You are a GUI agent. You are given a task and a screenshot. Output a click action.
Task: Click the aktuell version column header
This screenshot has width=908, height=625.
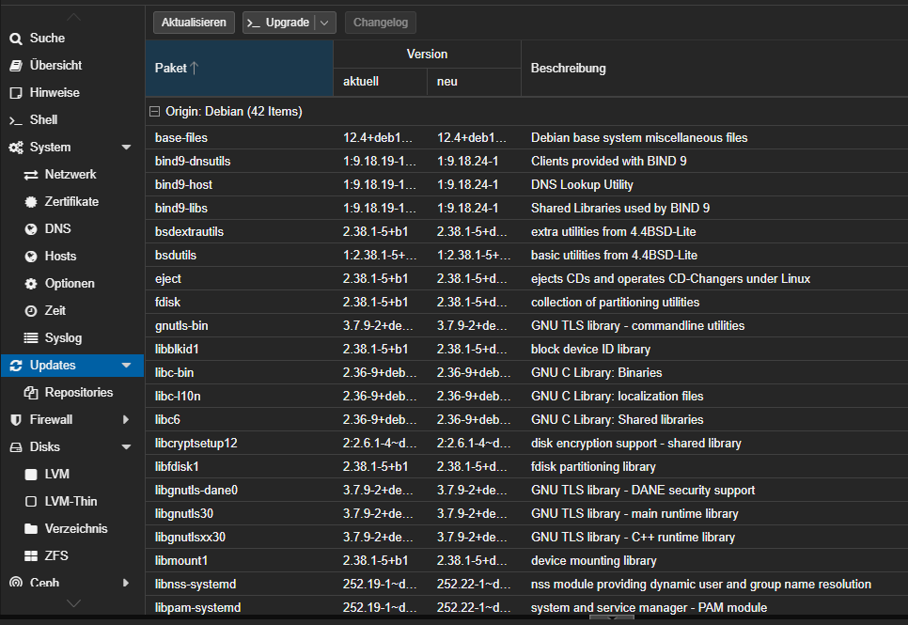380,82
